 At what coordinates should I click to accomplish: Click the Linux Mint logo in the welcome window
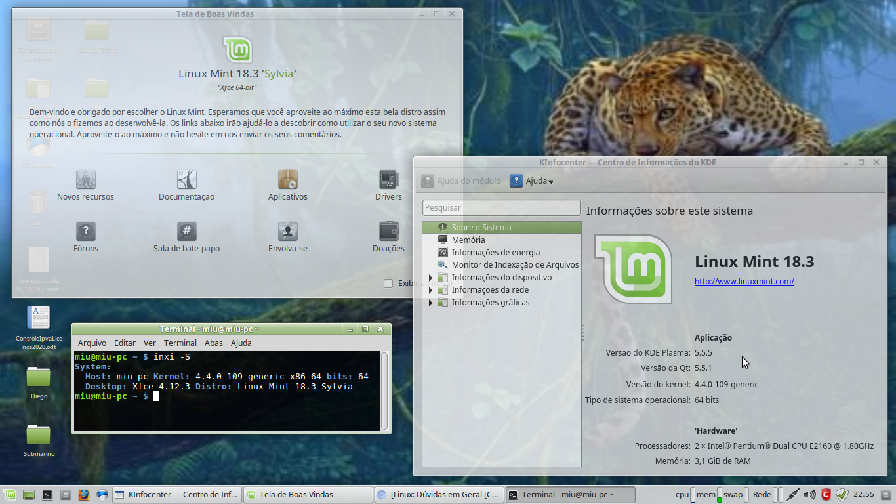(x=237, y=50)
